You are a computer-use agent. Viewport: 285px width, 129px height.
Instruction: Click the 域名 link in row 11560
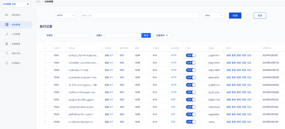point(122,63)
